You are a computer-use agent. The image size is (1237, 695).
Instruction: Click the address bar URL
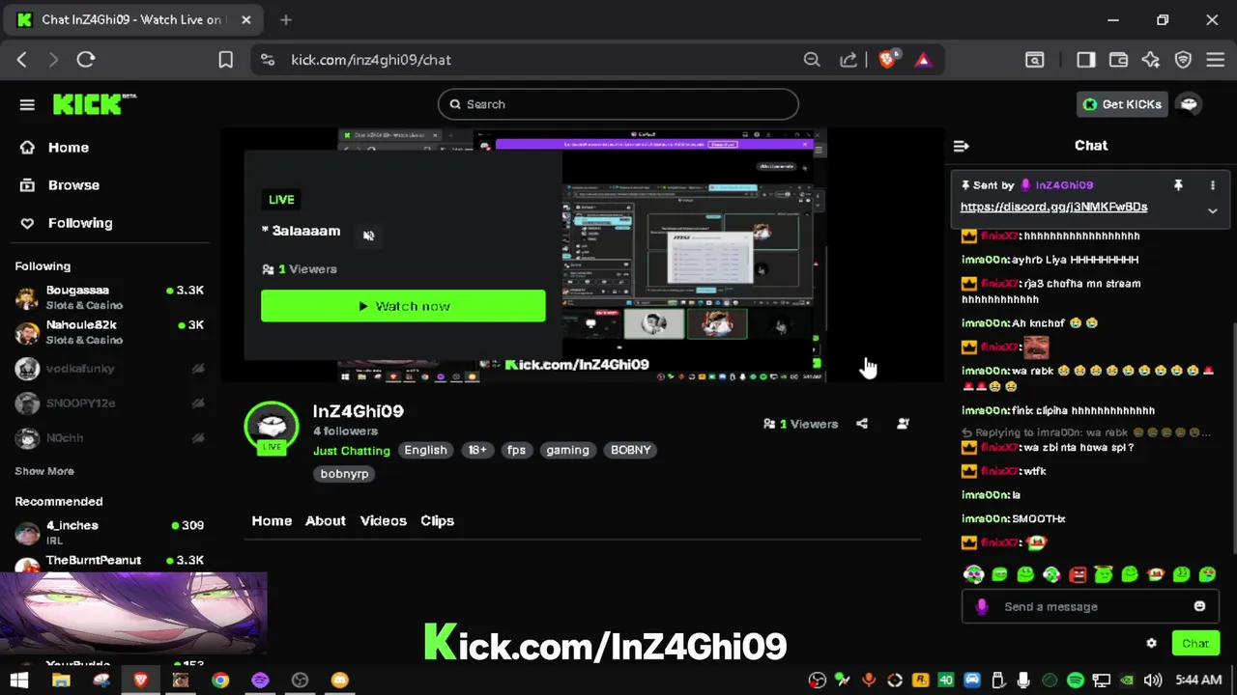tap(371, 60)
